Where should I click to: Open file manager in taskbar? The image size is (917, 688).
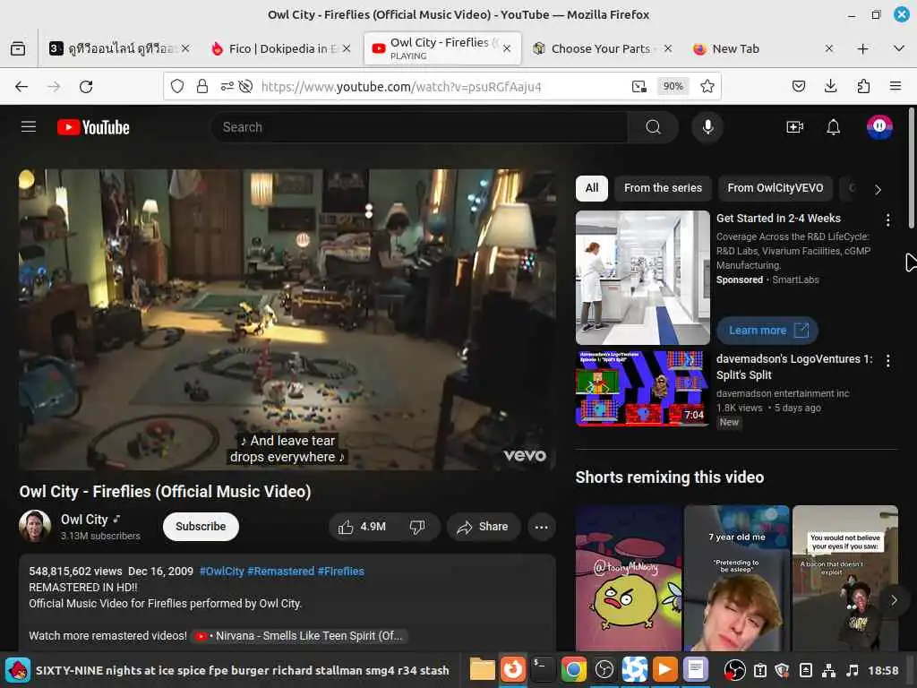pos(483,670)
